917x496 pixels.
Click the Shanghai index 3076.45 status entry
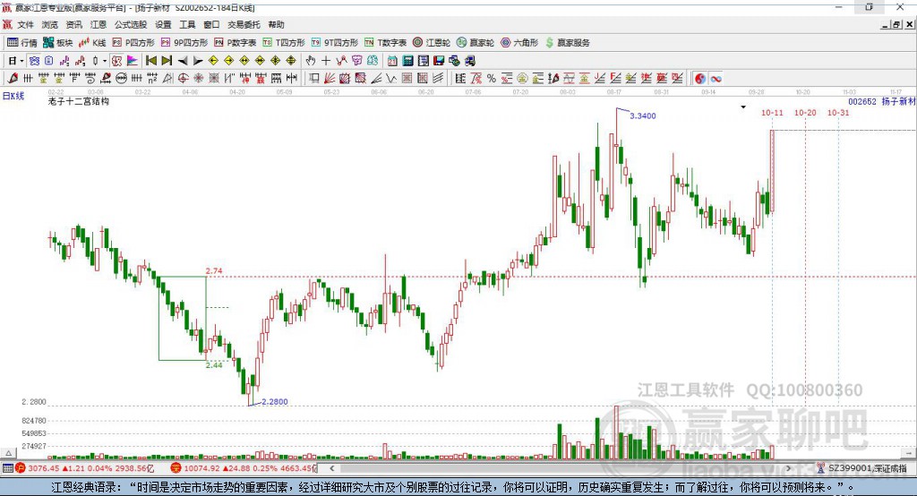(85, 468)
